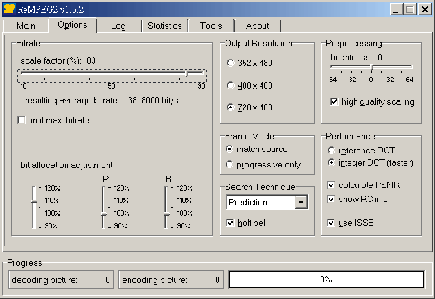Switch to the Main tab
This screenshot has height=299, width=435.
point(26,26)
